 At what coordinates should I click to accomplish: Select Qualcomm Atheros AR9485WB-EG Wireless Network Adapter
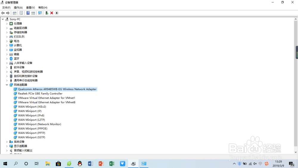pos(57,89)
